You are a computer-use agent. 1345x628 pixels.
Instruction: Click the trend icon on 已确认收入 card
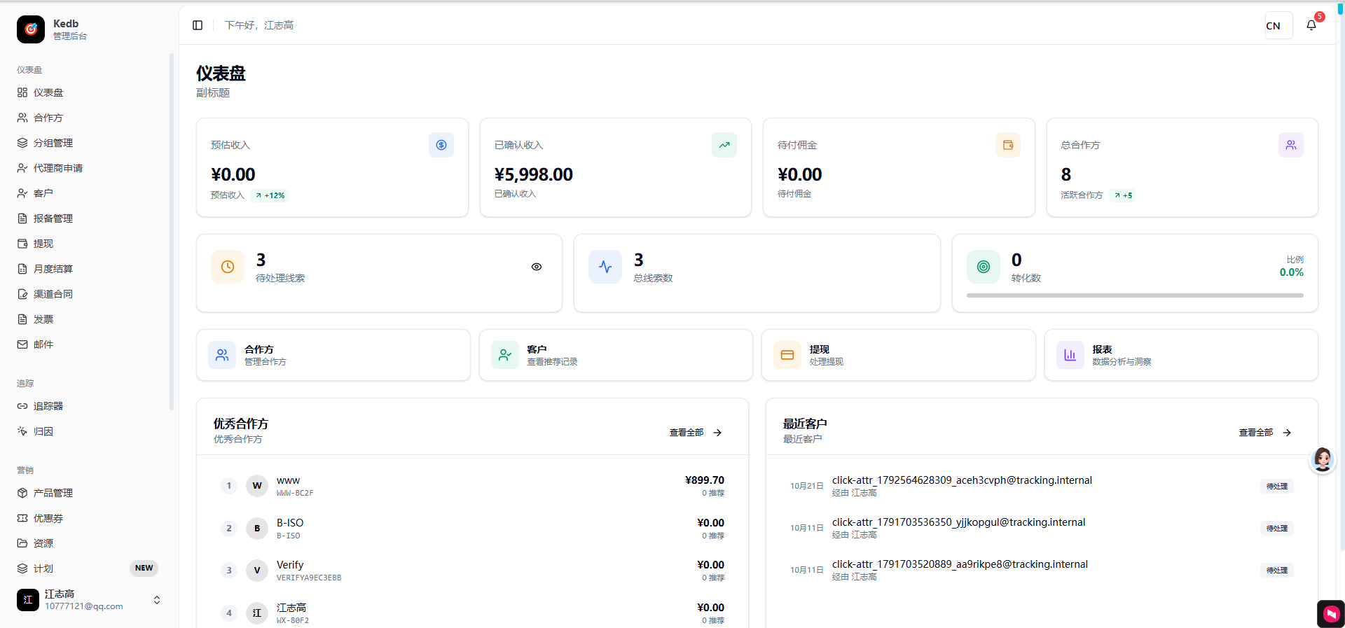tap(724, 145)
